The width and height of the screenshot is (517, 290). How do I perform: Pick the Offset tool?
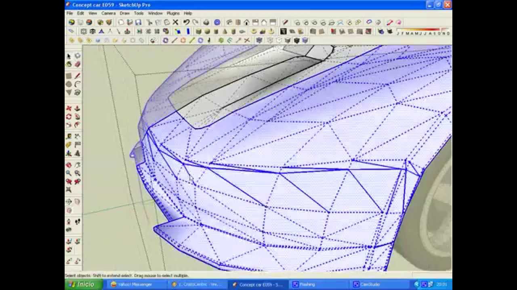click(77, 124)
